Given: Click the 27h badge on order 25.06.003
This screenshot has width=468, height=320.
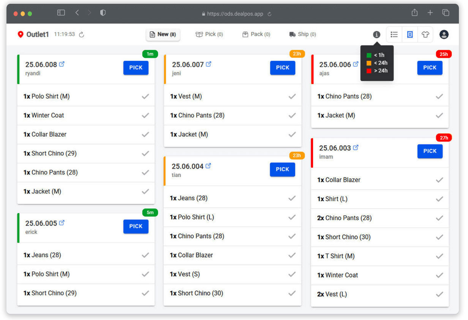Looking at the screenshot, I should (x=444, y=137).
